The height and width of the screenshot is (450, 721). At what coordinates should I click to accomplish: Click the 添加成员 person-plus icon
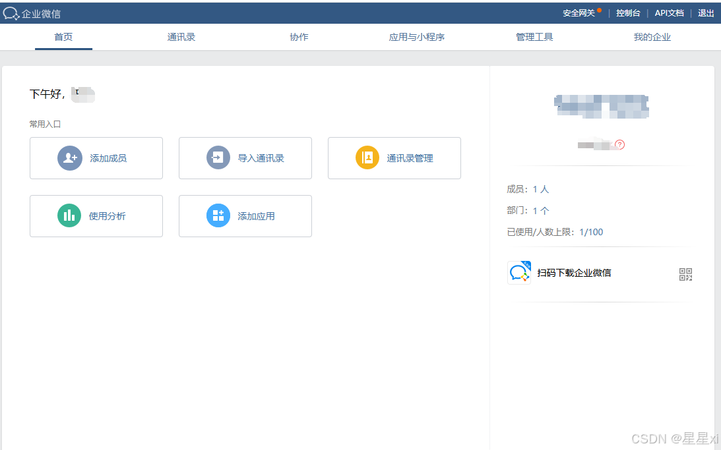tap(69, 158)
